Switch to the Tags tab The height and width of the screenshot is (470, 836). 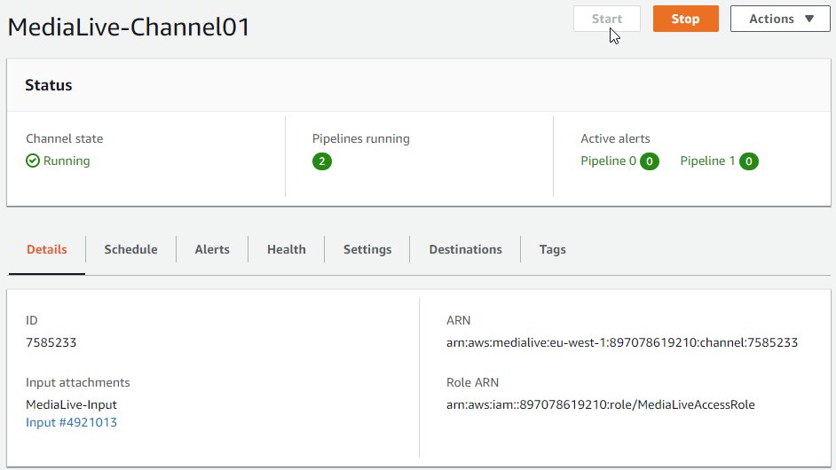[x=552, y=249]
